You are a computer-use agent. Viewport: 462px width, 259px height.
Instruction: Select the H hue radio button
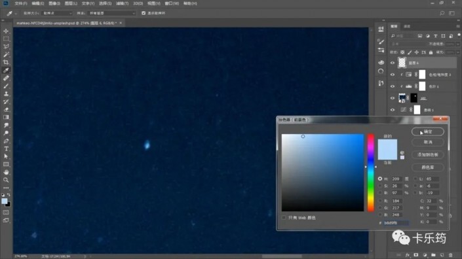pyautogui.click(x=380, y=179)
